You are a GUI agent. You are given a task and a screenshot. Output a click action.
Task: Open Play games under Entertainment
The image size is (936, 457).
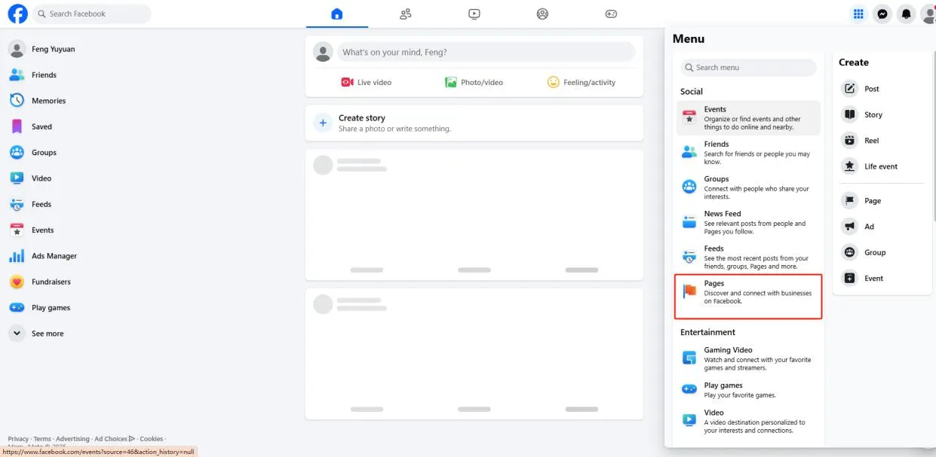[748, 389]
